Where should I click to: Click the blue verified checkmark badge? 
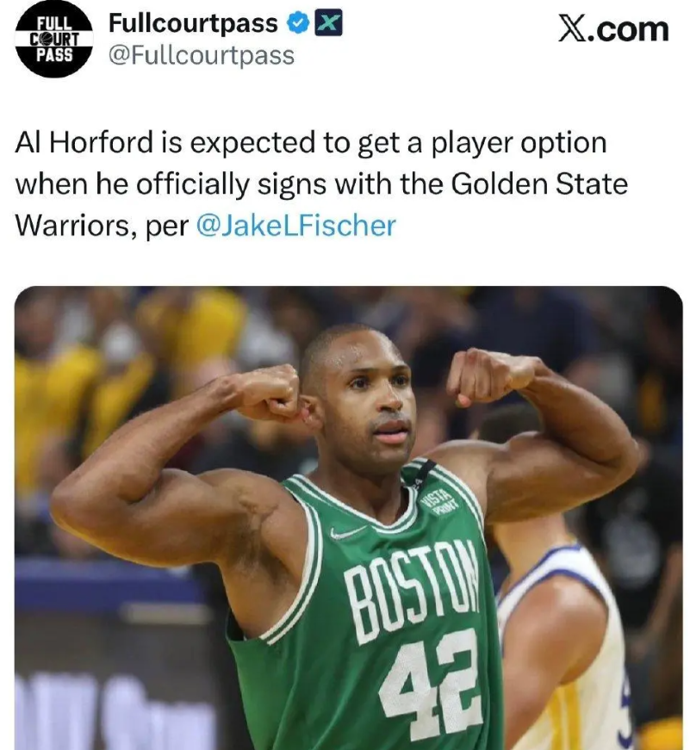tap(299, 24)
